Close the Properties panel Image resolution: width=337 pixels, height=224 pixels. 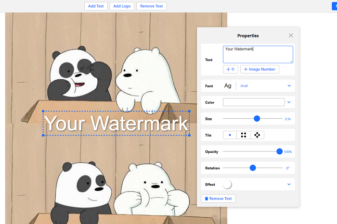coord(291,36)
